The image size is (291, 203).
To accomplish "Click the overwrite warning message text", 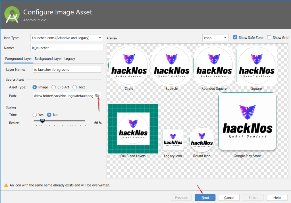I will coord(60,185).
